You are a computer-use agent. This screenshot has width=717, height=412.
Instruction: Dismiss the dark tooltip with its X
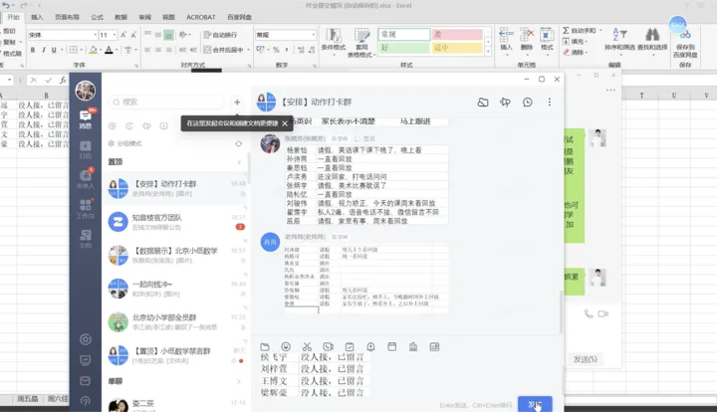[285, 123]
